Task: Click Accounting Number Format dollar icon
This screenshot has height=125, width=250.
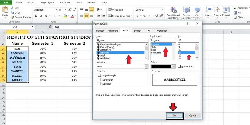Action: (137, 16)
